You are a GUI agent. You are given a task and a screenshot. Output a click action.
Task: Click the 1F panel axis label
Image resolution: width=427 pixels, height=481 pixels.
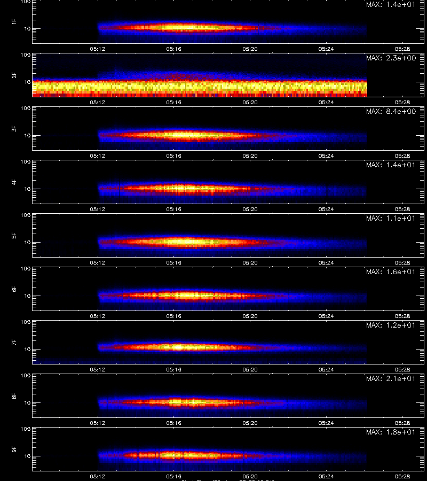[x=14, y=21]
